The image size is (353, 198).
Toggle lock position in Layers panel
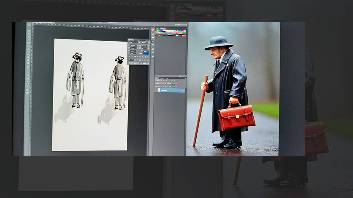164,86
